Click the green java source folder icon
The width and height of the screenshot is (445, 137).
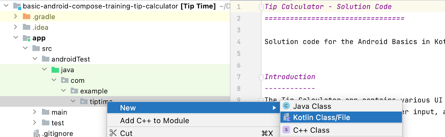point(55,70)
